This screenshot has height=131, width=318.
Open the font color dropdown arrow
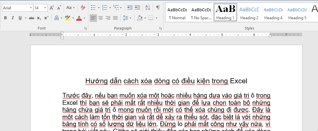click(84, 18)
